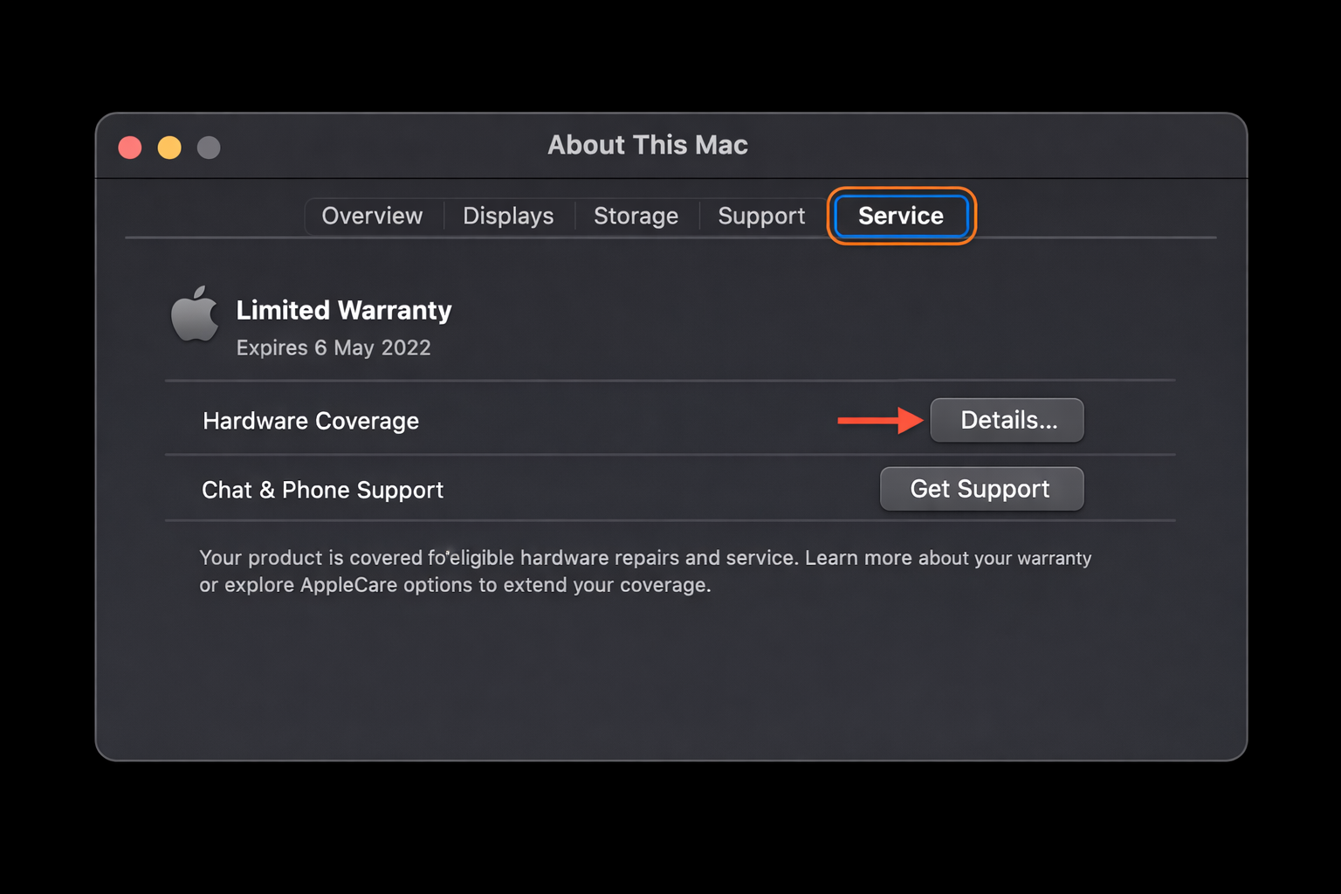
Task: Switch to the Overview tab
Action: [372, 216]
